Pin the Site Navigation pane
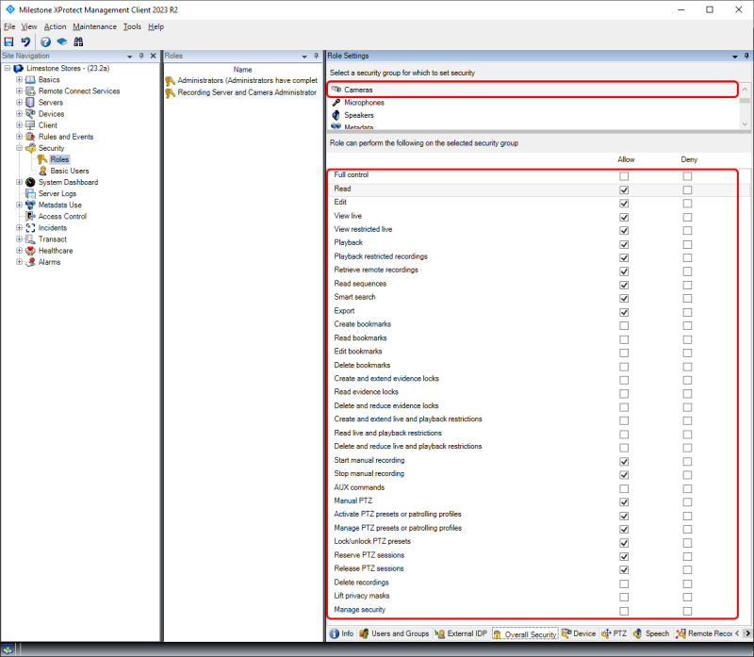Screen dimensions: 754x657 141,56
